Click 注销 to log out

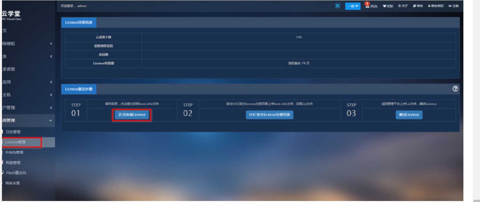(x=453, y=6)
